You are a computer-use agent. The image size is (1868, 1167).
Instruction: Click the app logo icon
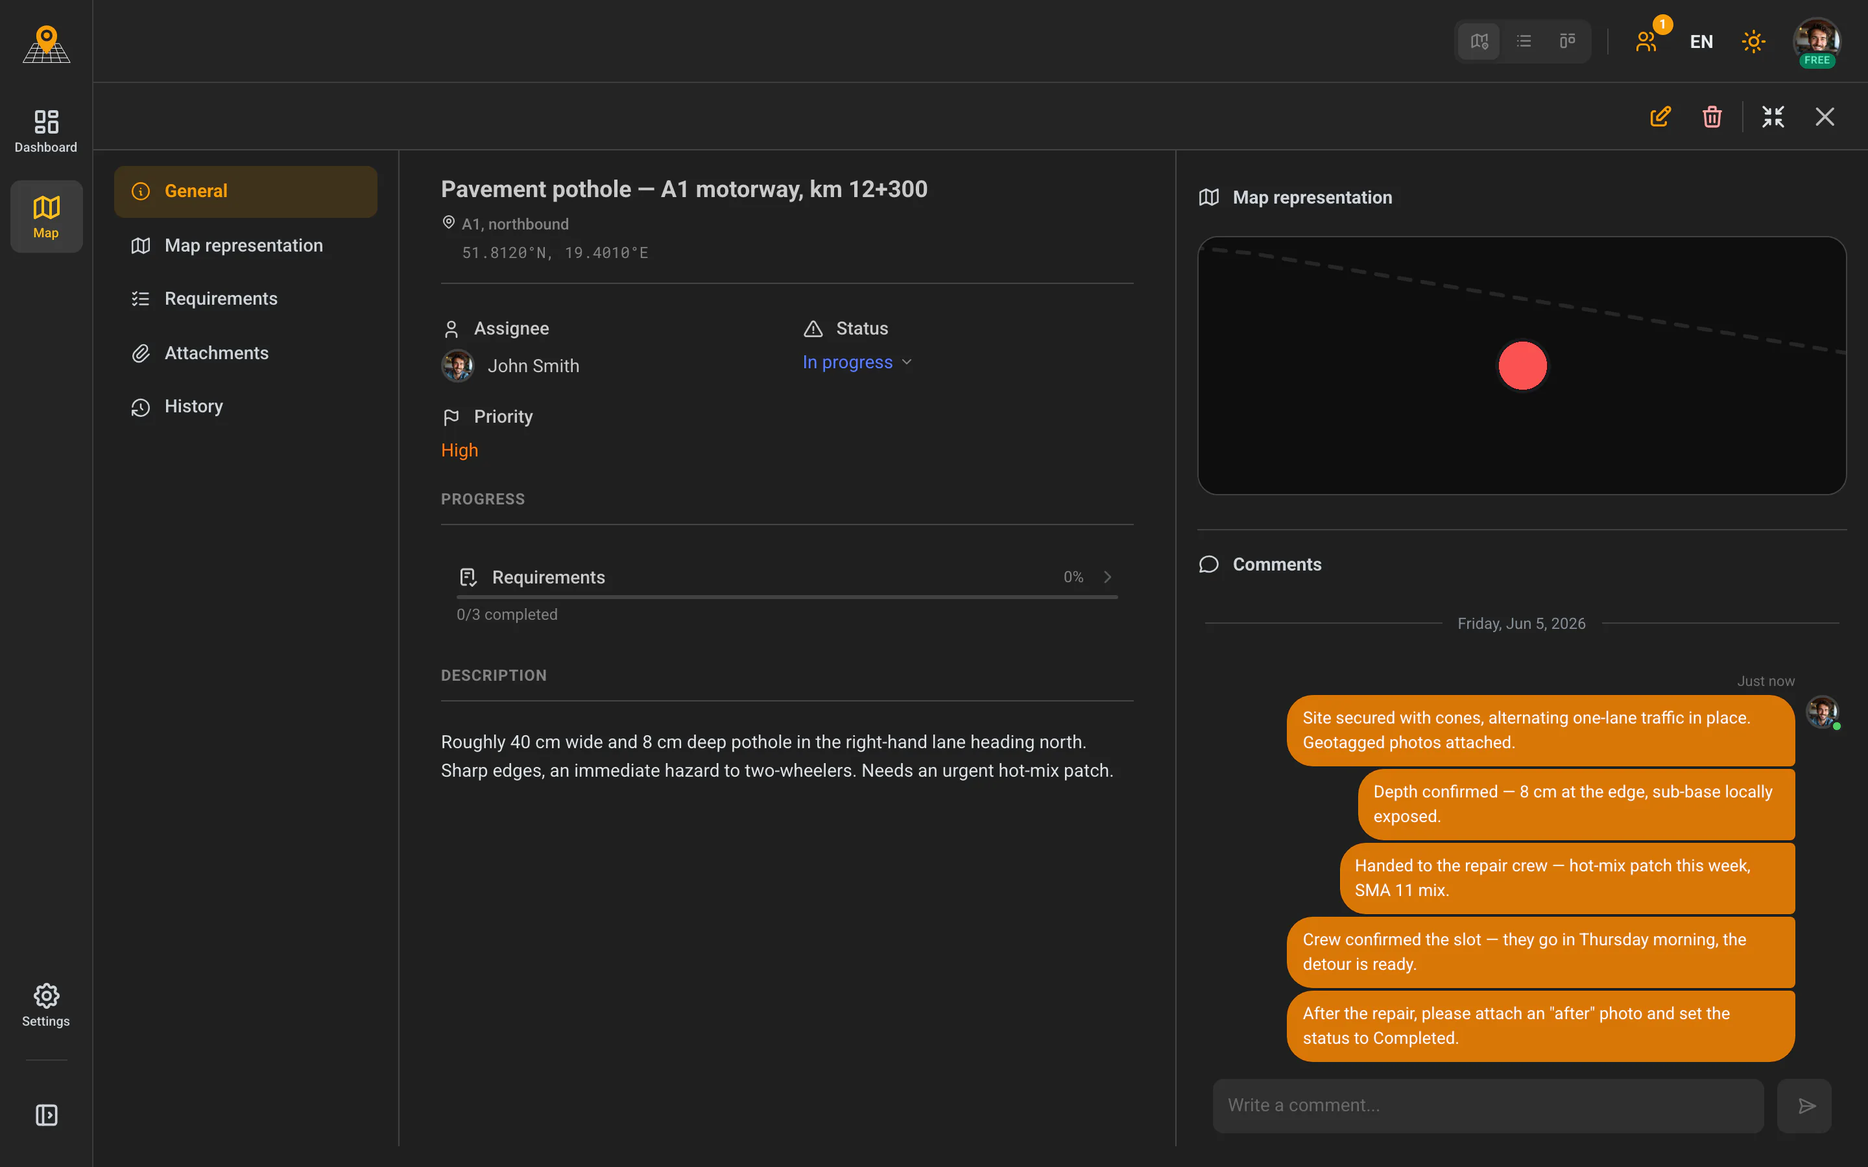(x=46, y=43)
